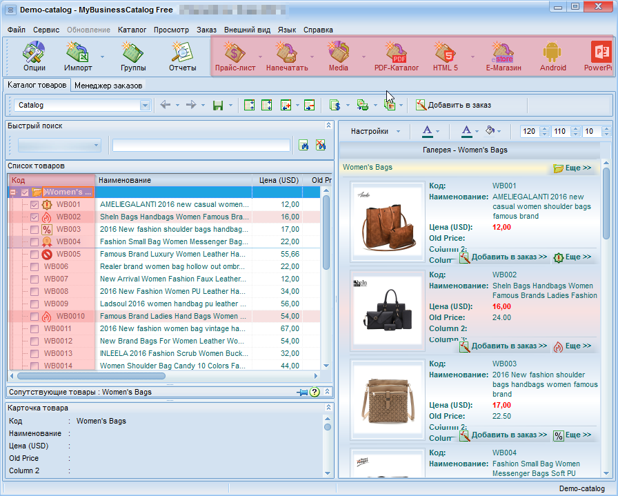618x496 pixels.
Task: Check the WB006 product checkbox
Action: click(x=34, y=267)
